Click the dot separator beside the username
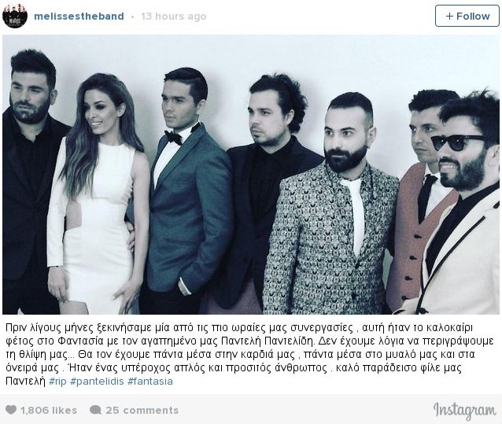The width and height of the screenshot is (502, 424). [x=132, y=17]
